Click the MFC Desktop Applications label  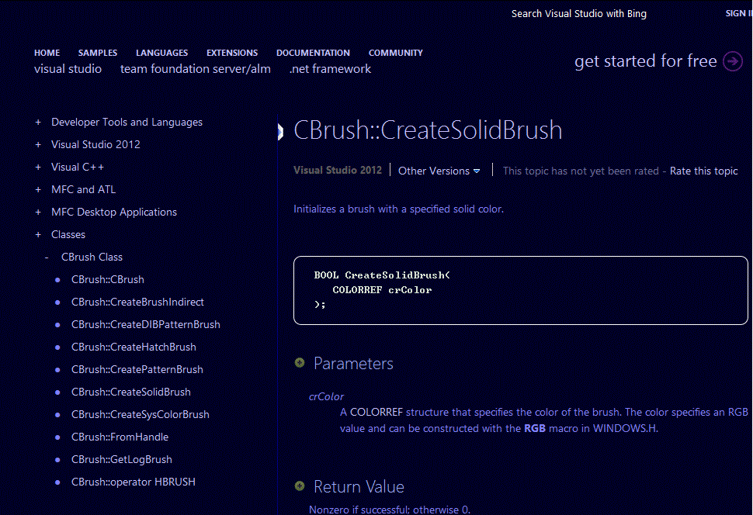(x=114, y=213)
